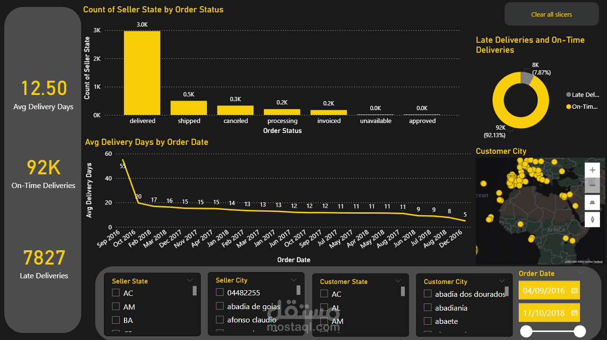Reset map compass to north
The height and width of the screenshot is (340, 607).
pos(592,219)
